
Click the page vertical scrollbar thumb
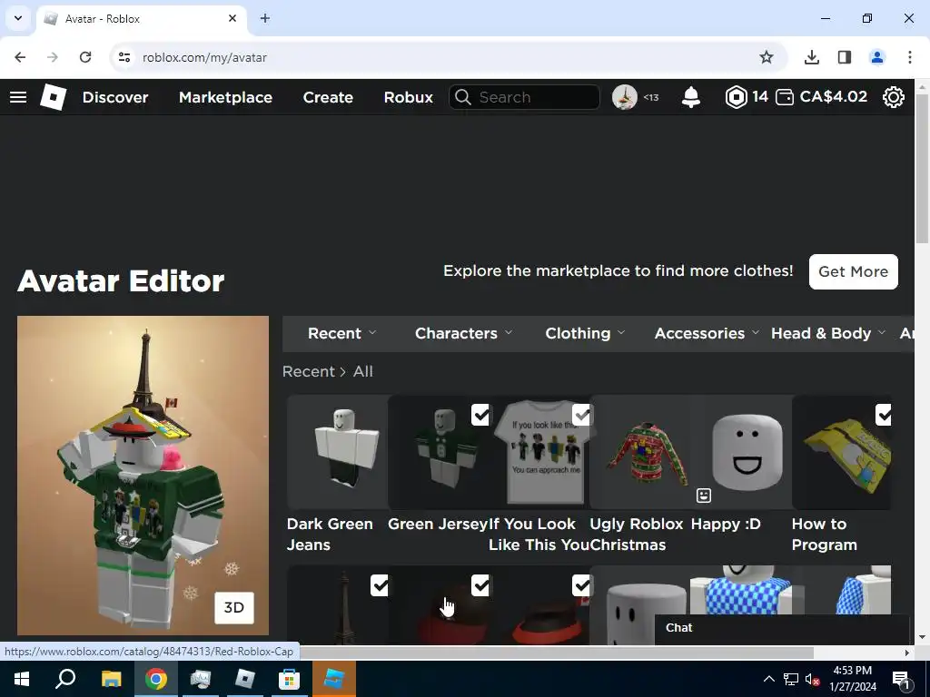point(922,167)
